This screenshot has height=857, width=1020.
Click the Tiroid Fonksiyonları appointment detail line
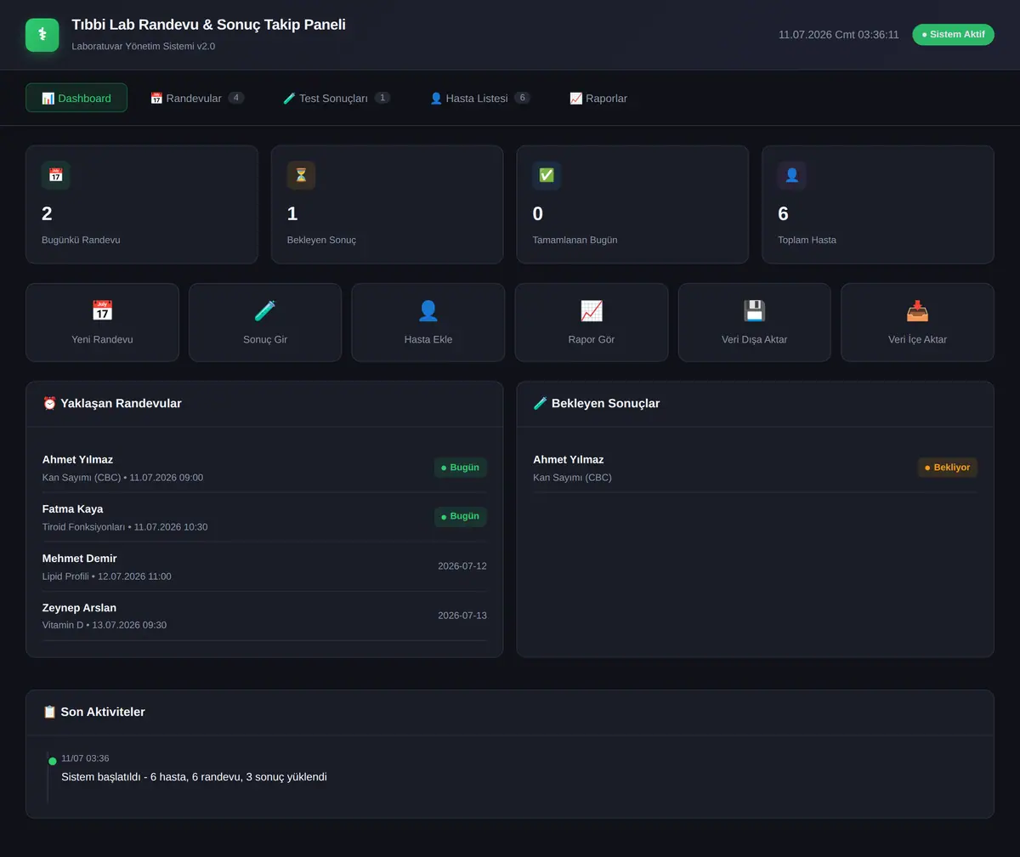point(125,527)
